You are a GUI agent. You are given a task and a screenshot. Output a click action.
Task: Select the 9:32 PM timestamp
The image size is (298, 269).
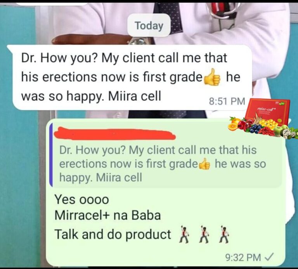click(x=243, y=257)
